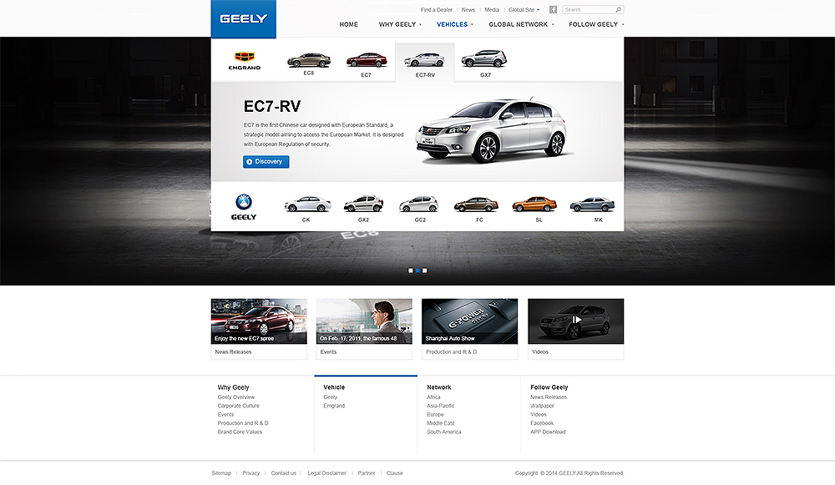The height and width of the screenshot is (485, 835).
Task: Expand the Global Site dropdown
Action: point(524,9)
